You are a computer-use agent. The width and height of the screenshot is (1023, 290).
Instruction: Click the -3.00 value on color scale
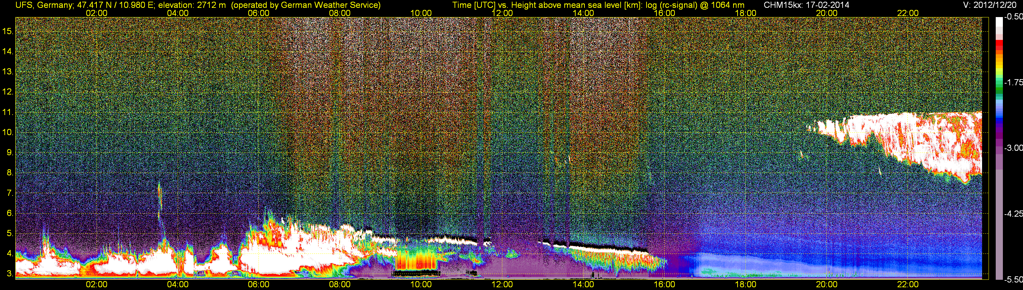click(1013, 148)
